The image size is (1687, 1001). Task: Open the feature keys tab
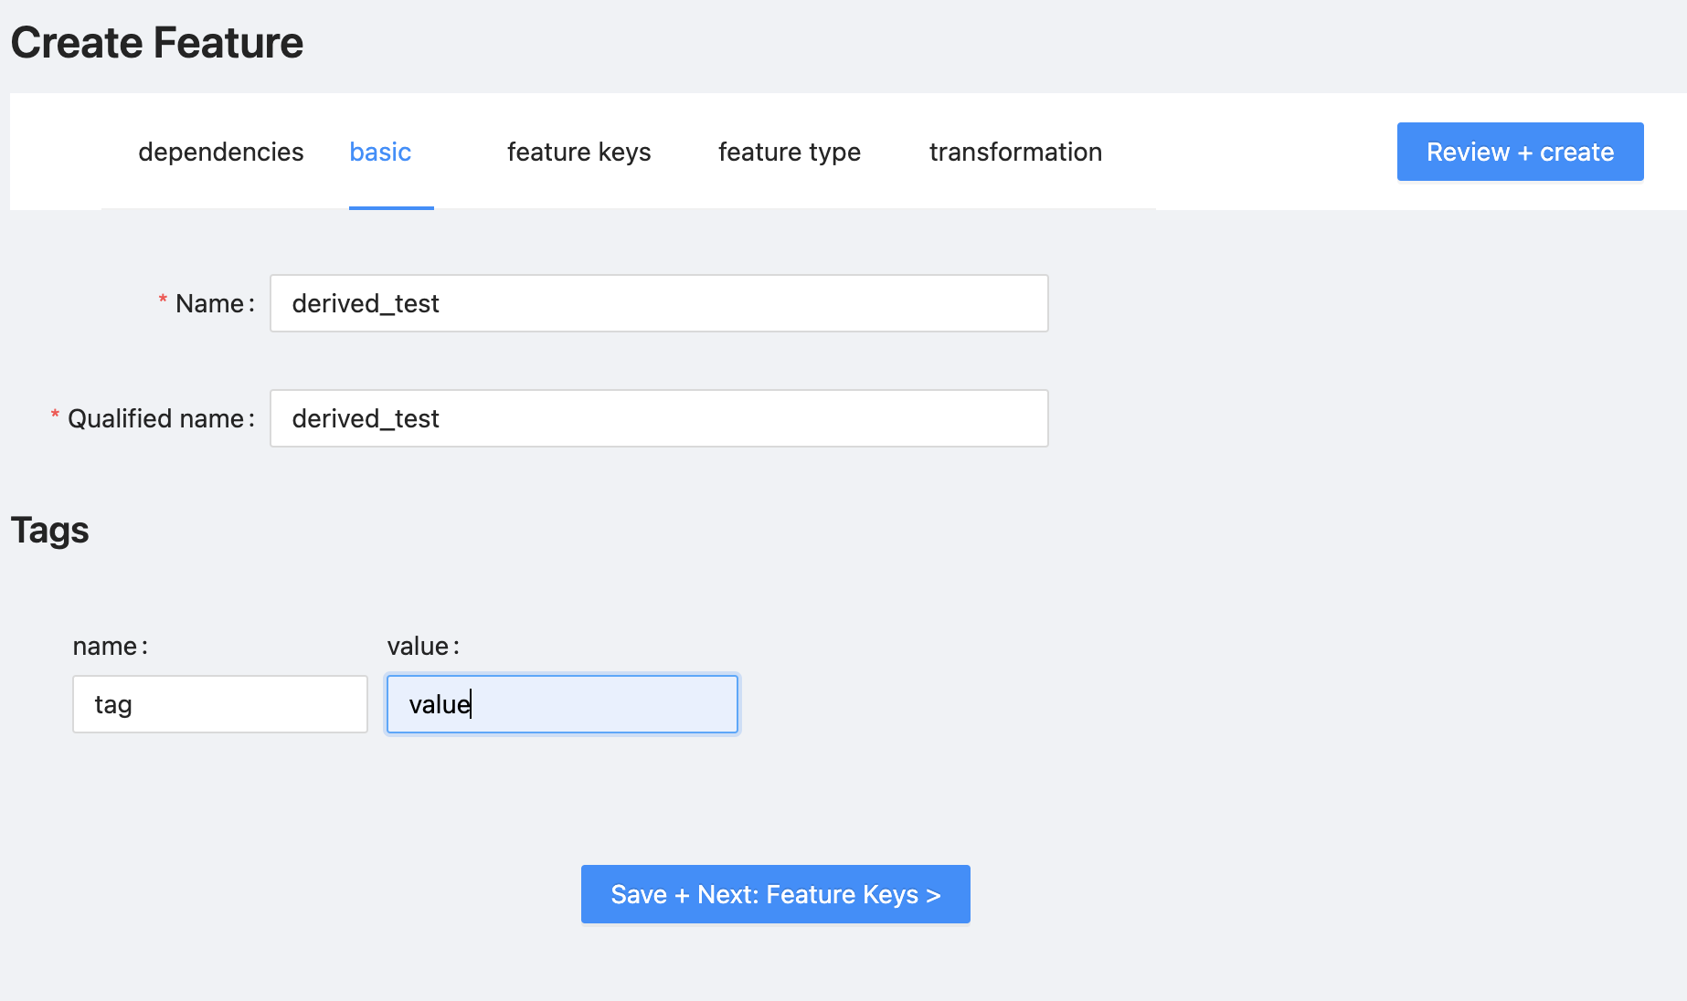(578, 152)
